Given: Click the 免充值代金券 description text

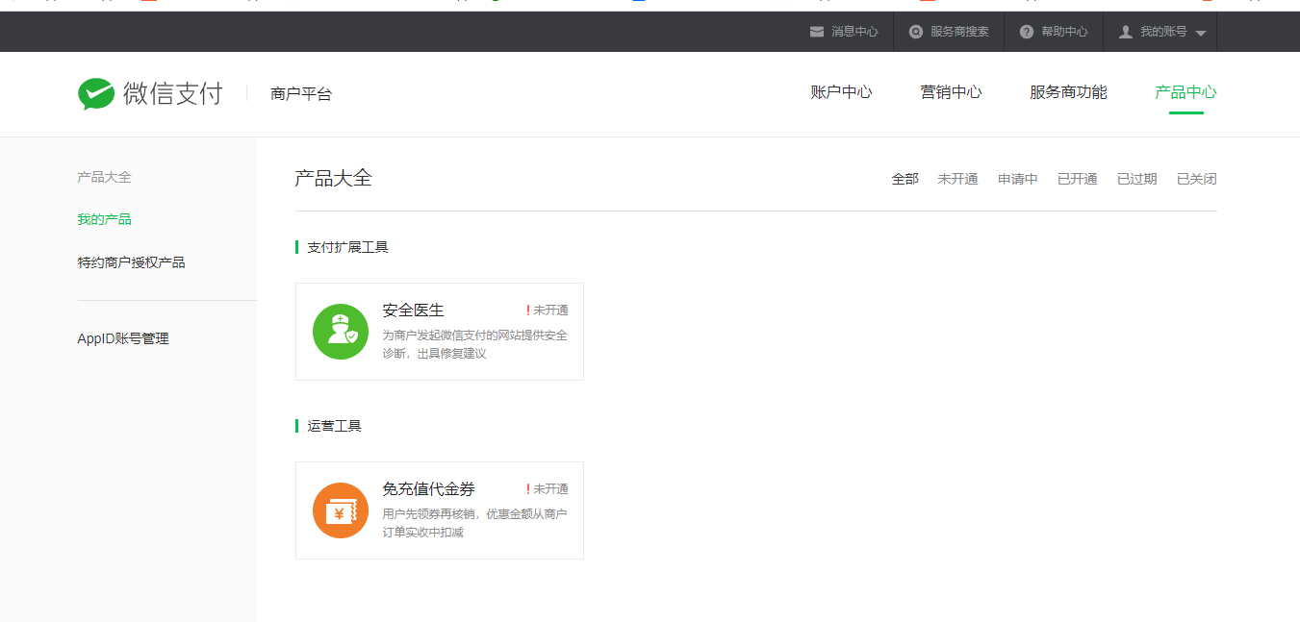Looking at the screenshot, I should [x=475, y=523].
